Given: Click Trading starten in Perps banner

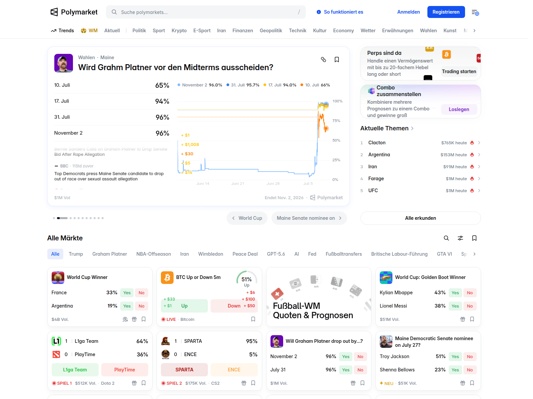Looking at the screenshot, I should (x=459, y=71).
